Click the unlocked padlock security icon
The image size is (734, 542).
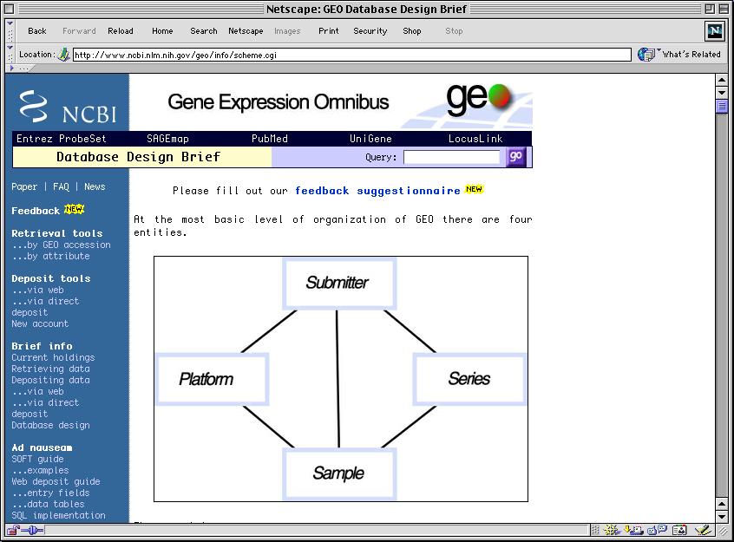click(13, 530)
